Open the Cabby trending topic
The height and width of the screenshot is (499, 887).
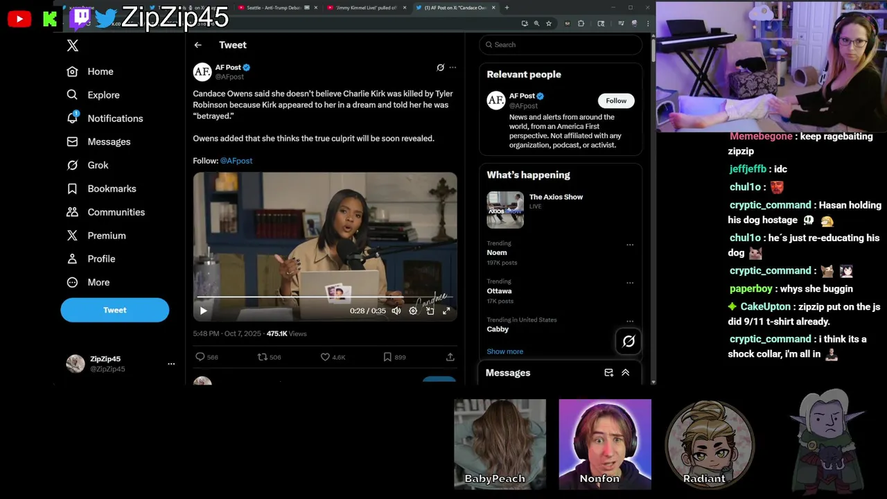(498, 329)
